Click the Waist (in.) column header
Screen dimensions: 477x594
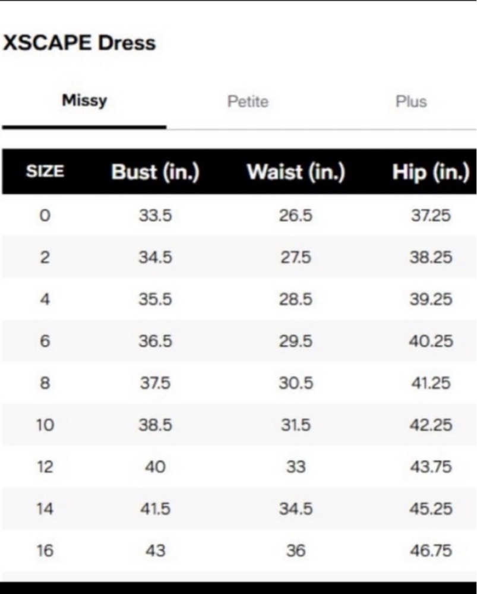click(x=296, y=172)
